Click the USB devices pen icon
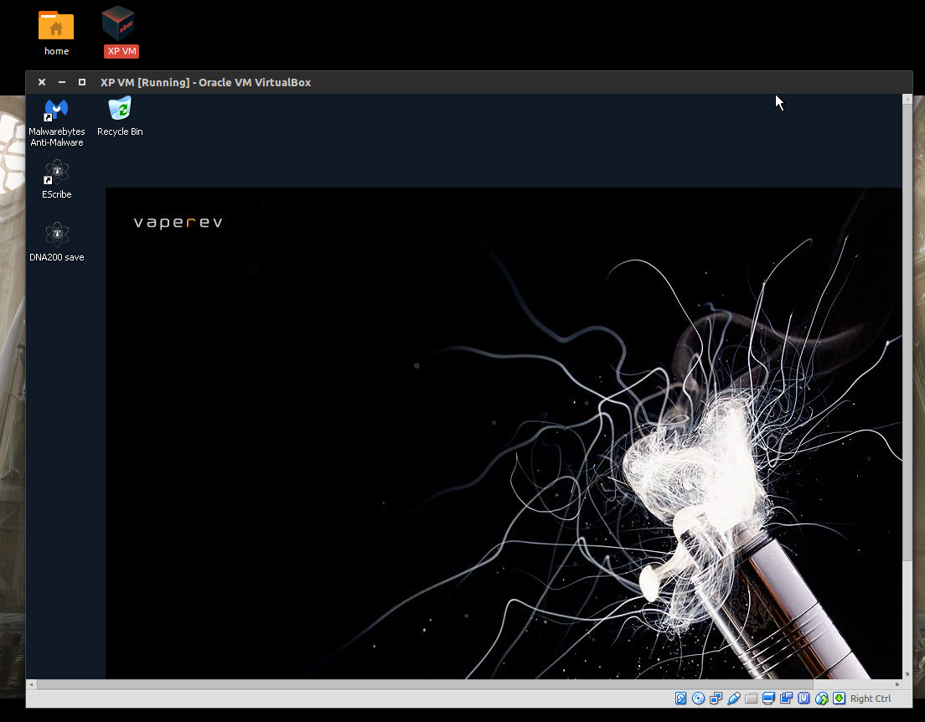Image resolution: width=925 pixels, height=722 pixels. (x=734, y=699)
